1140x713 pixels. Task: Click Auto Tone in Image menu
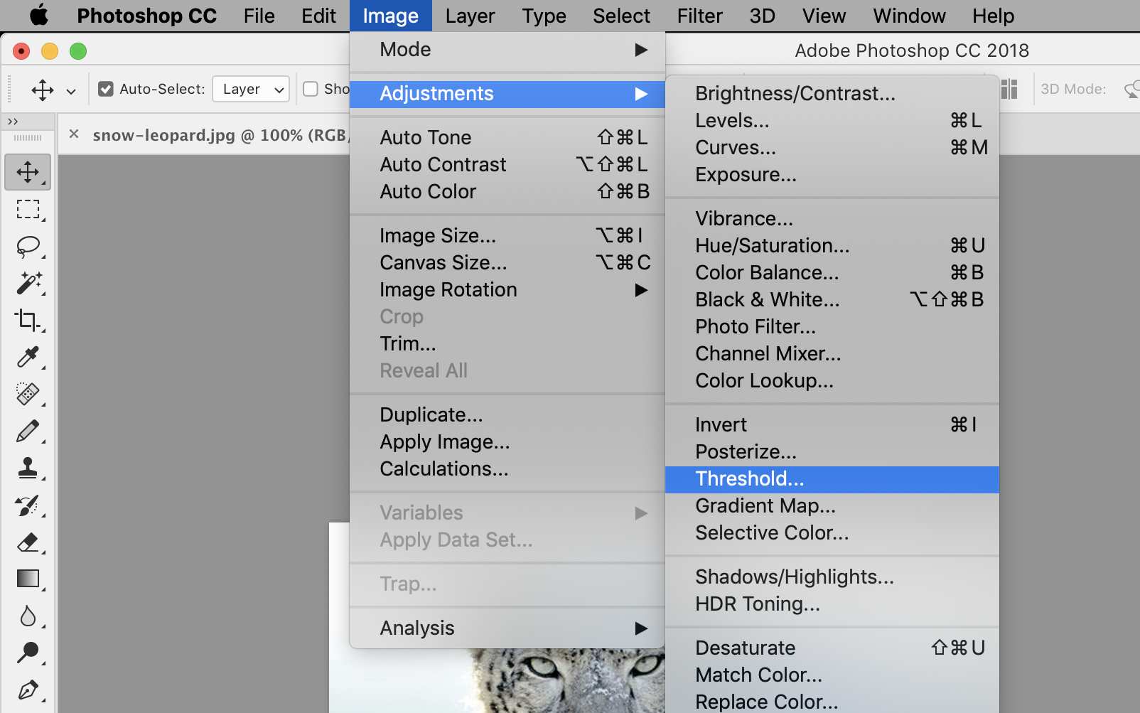click(507, 138)
